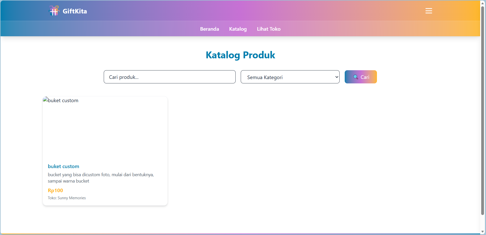Click the GiftKita brand name text
The height and width of the screenshot is (235, 486).
click(x=75, y=11)
